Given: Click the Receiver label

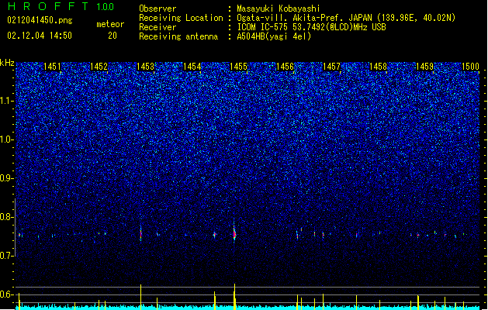Looking at the screenshot, I should coord(157,27).
